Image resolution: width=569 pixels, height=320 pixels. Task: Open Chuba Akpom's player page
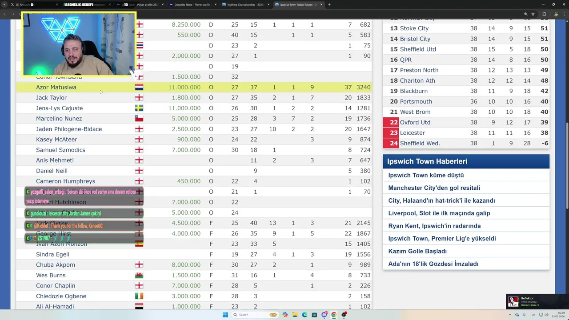point(56,265)
